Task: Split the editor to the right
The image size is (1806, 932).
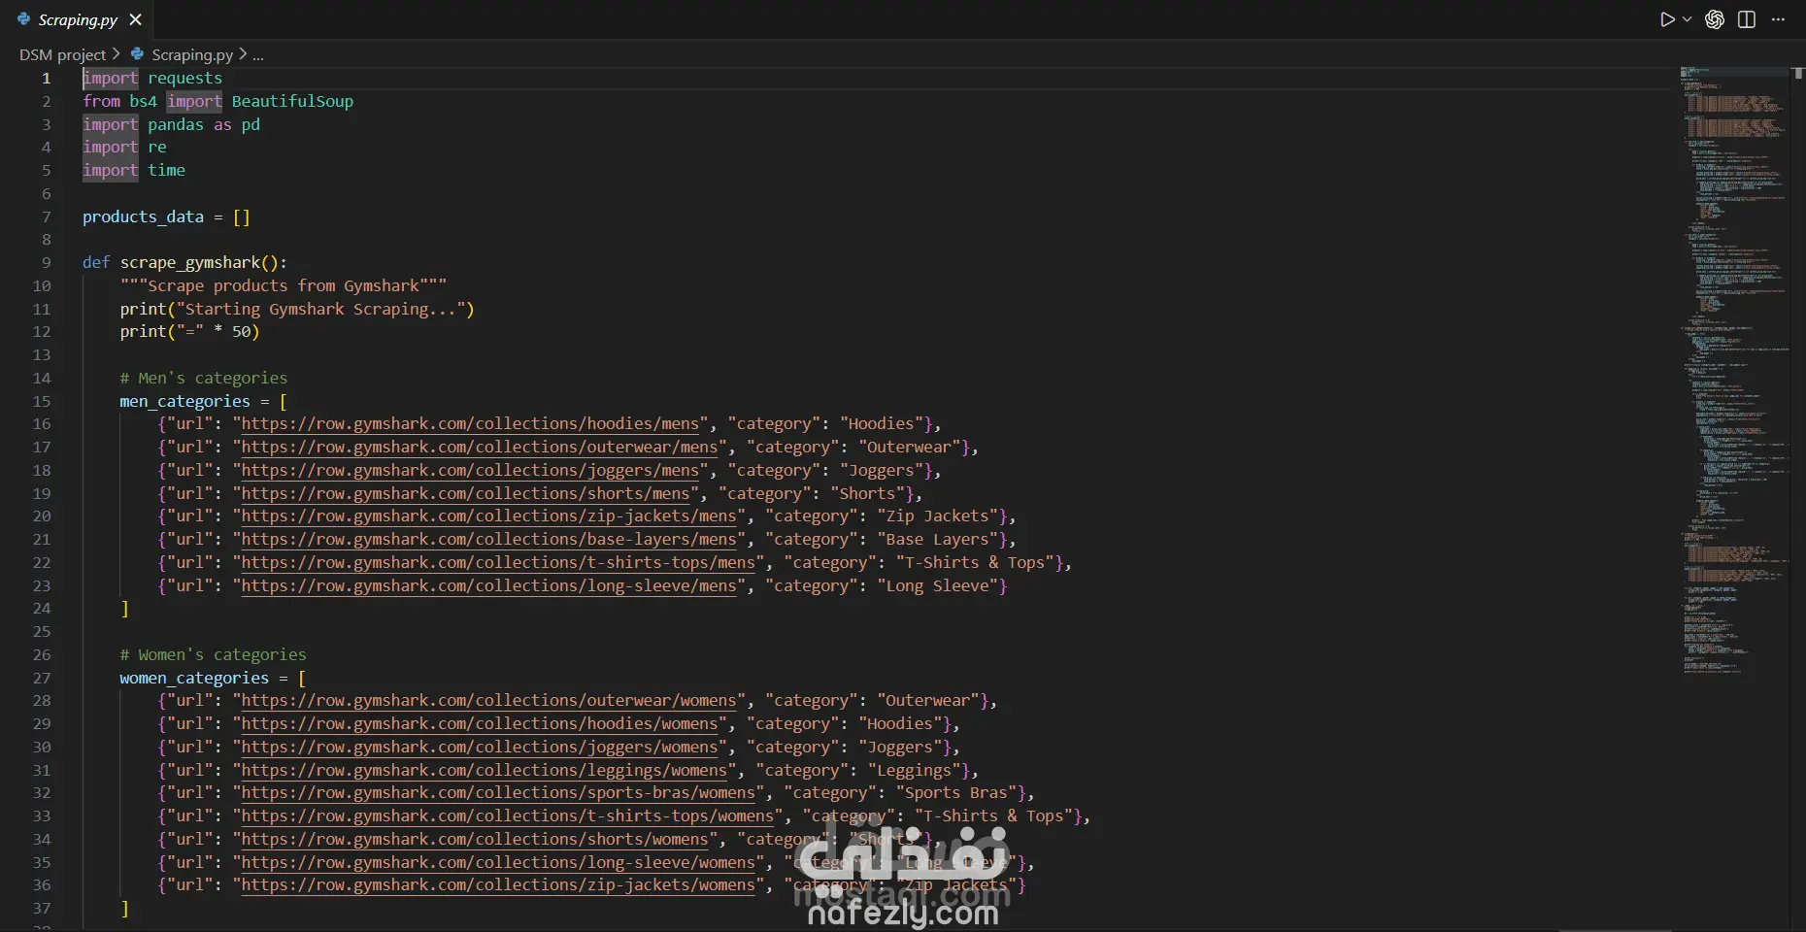Action: click(1747, 19)
